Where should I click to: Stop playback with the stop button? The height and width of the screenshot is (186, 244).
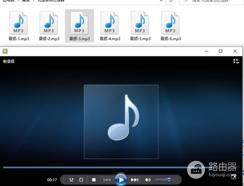pos(94,180)
